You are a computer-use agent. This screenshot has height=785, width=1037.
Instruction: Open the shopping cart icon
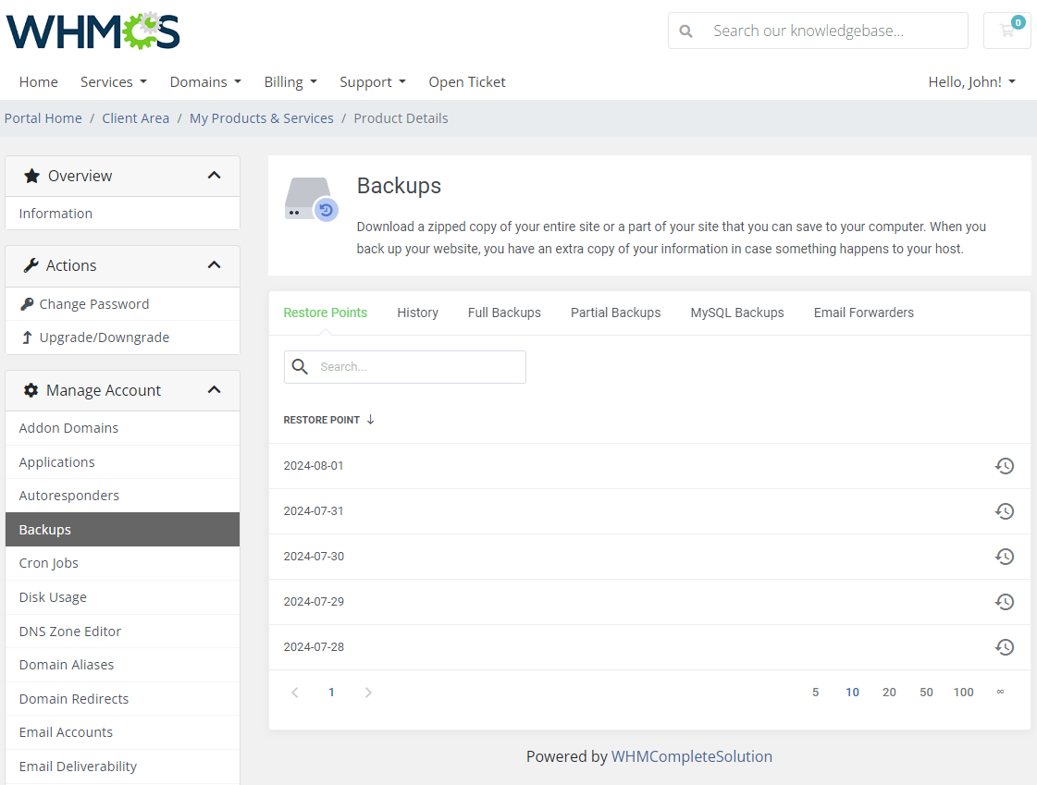pos(1007,31)
